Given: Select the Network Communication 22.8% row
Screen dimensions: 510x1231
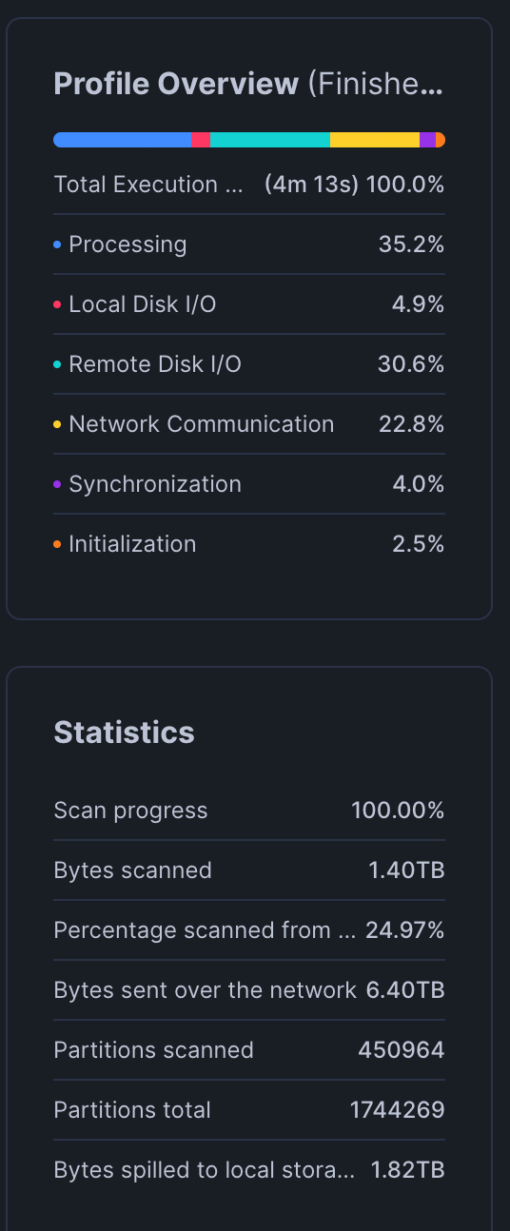Looking at the screenshot, I should (x=249, y=424).
